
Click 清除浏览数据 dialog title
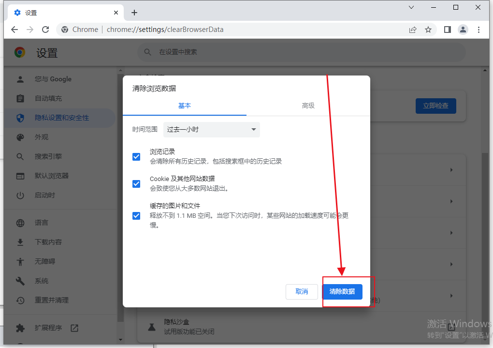[x=154, y=89]
